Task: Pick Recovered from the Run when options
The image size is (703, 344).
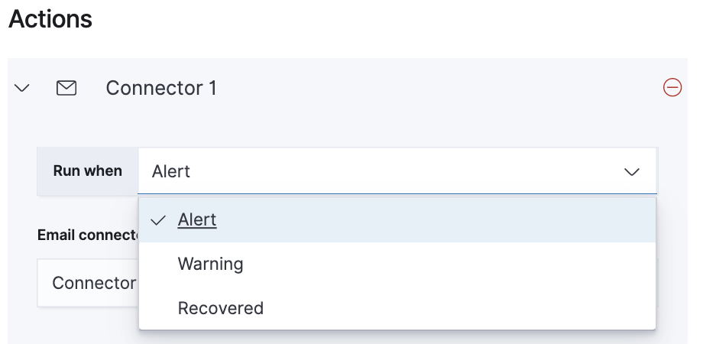Action: pyautogui.click(x=397, y=308)
